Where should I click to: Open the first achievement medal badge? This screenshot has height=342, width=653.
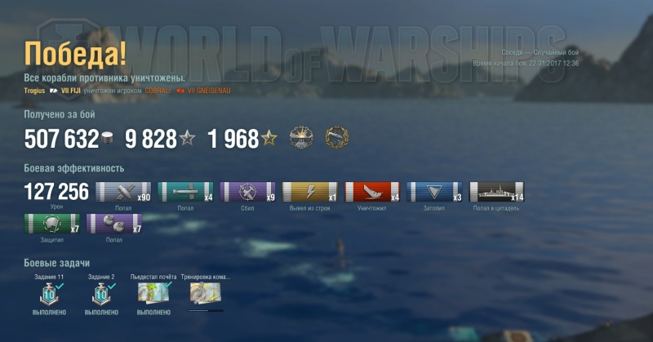[301, 137]
